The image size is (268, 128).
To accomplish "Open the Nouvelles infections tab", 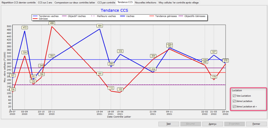I will click(146, 2).
